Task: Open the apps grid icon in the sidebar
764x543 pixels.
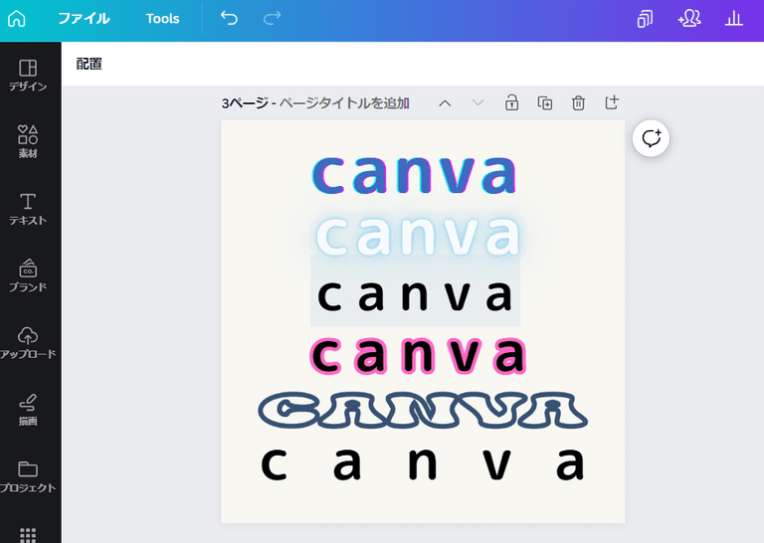Action: point(28,535)
